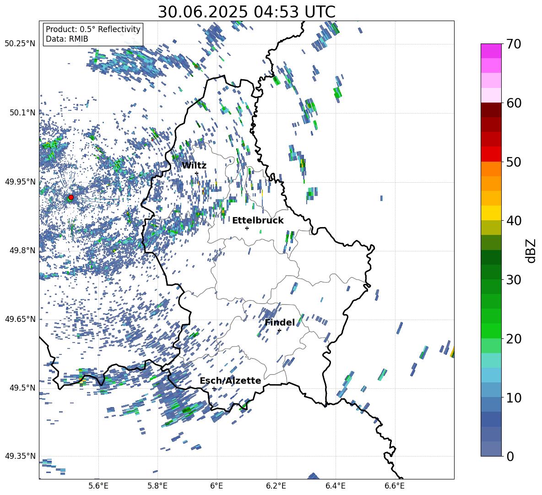Click the 49.95°N latitude label
This screenshot has width=542, height=495.
click(x=20, y=181)
